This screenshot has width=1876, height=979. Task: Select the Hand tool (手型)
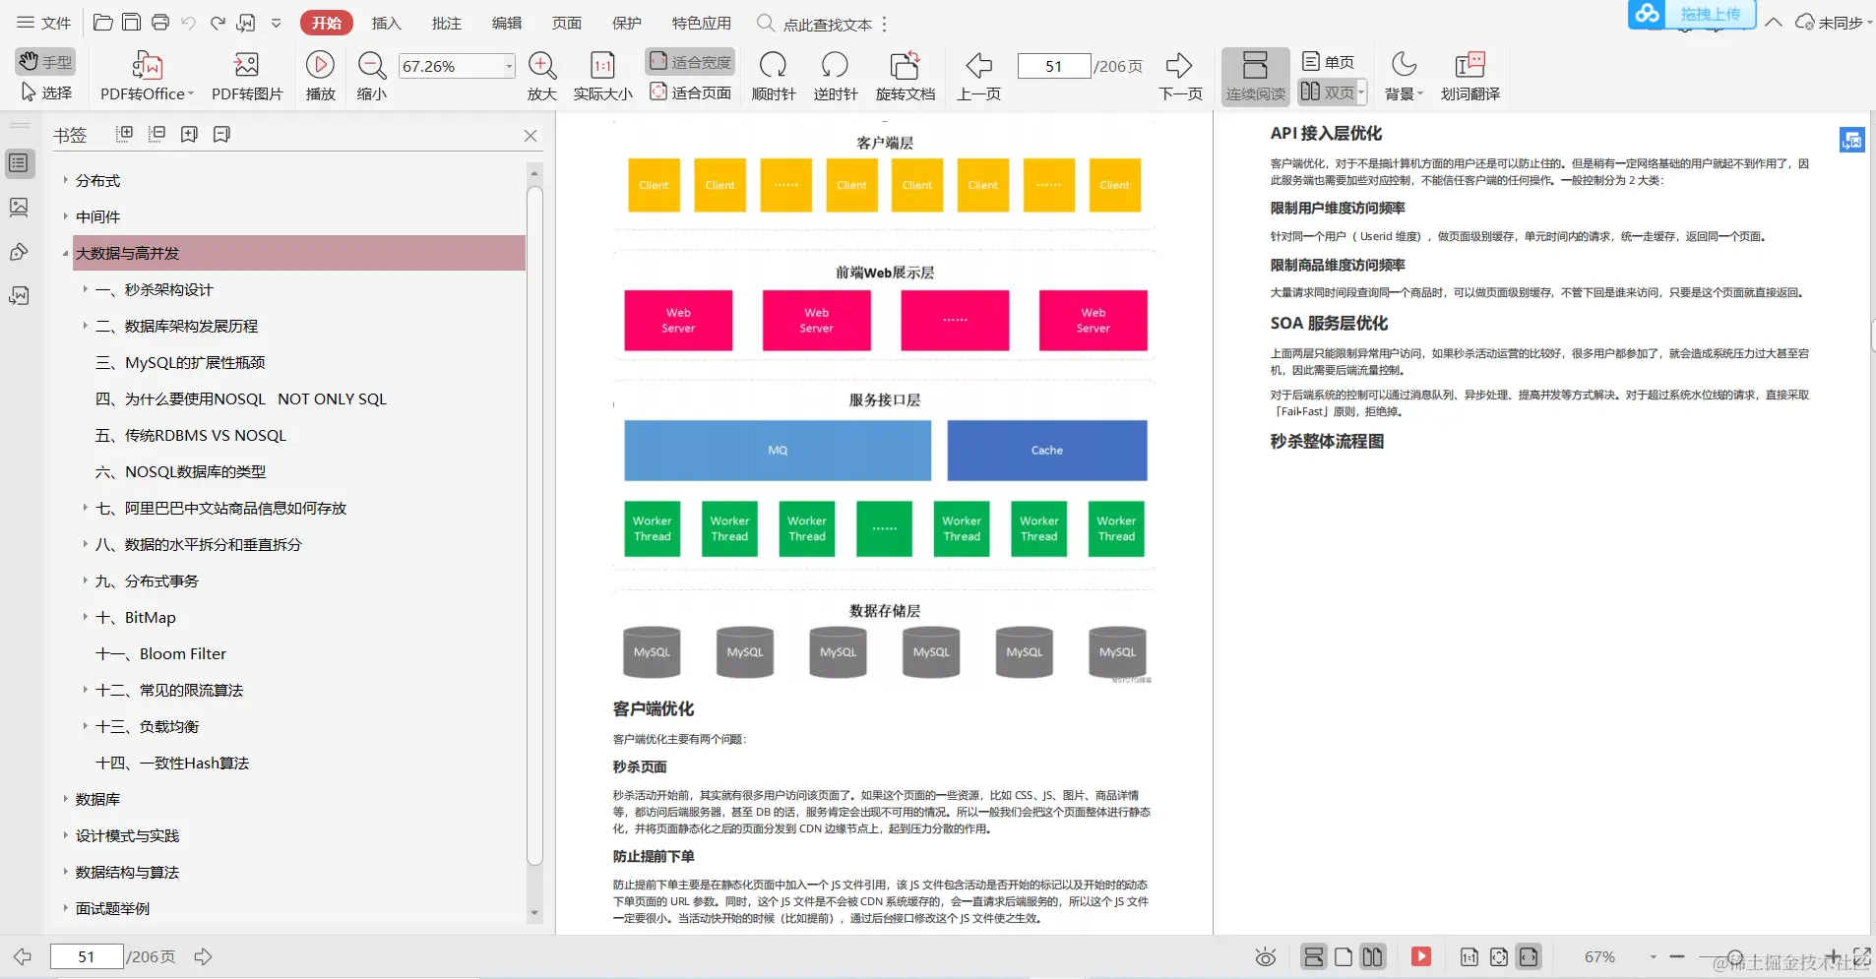45,61
